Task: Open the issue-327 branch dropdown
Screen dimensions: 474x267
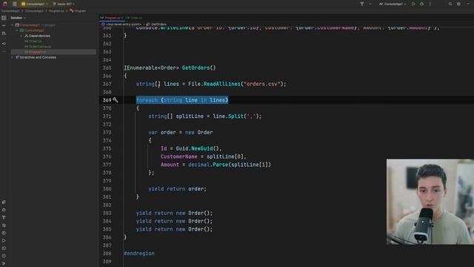Action: click(64, 4)
